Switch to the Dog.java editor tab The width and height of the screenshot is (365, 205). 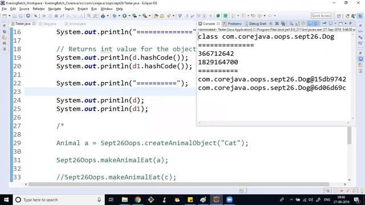tap(48, 24)
